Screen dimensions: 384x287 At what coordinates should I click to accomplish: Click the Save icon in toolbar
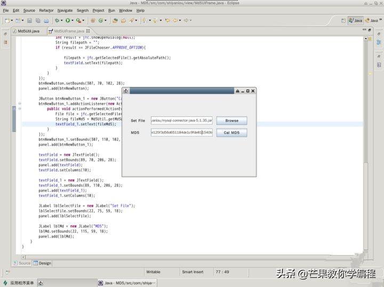click(x=30, y=21)
